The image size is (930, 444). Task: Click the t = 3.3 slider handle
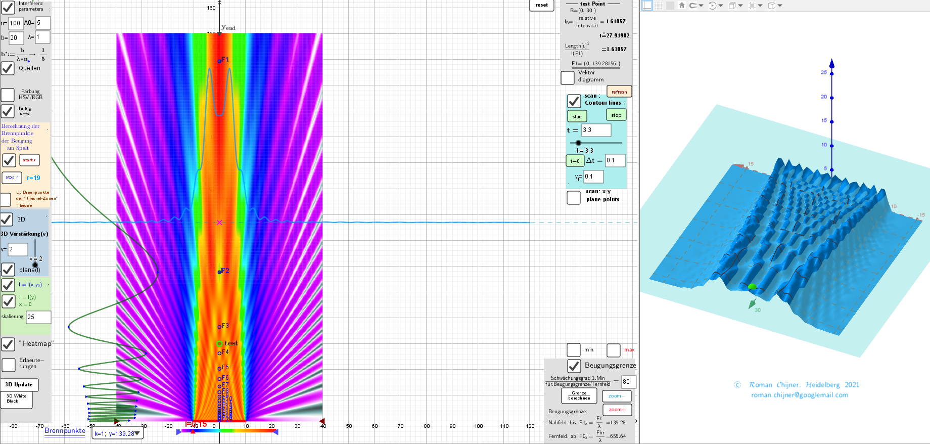click(579, 143)
